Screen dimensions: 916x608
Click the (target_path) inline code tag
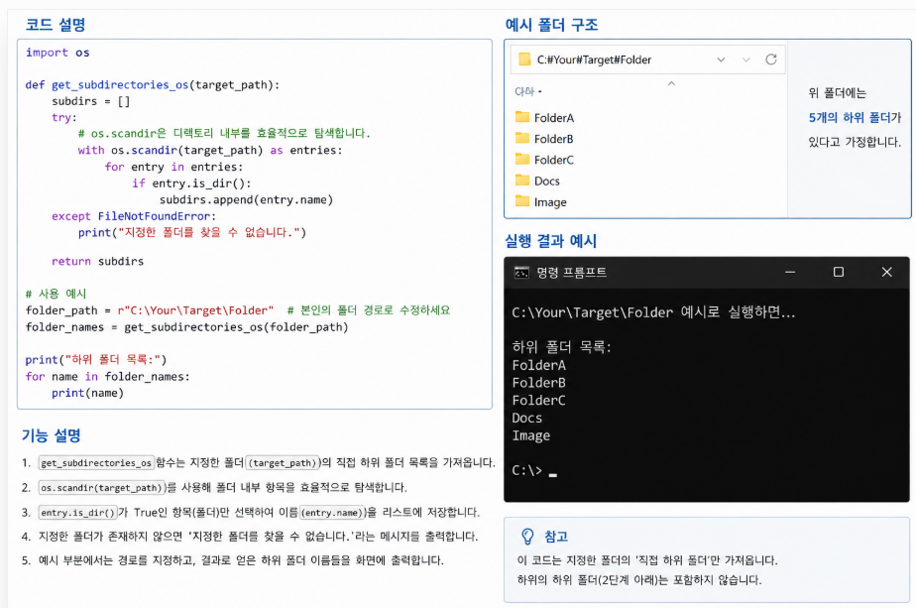[x=283, y=463]
